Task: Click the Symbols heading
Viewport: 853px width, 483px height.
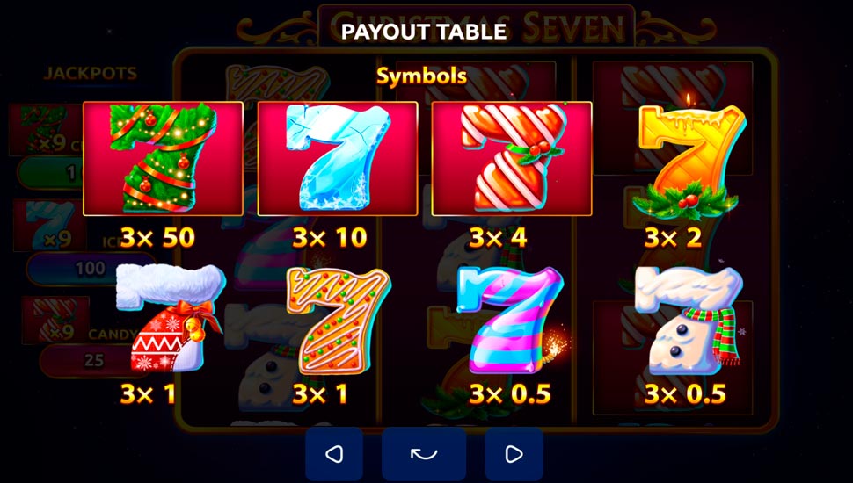Action: tap(421, 76)
